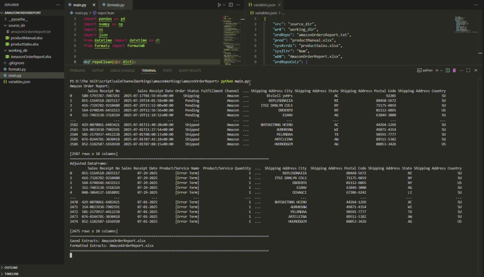Open the new terminal launch profile dropdown
The image size is (484, 277).
click(441, 70)
